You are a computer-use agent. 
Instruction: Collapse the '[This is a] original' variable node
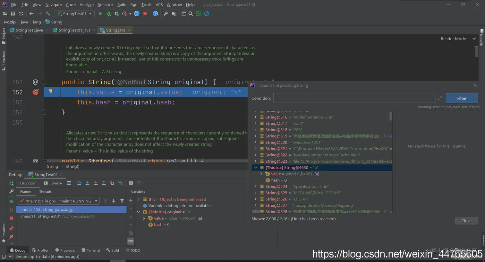pos(138,212)
